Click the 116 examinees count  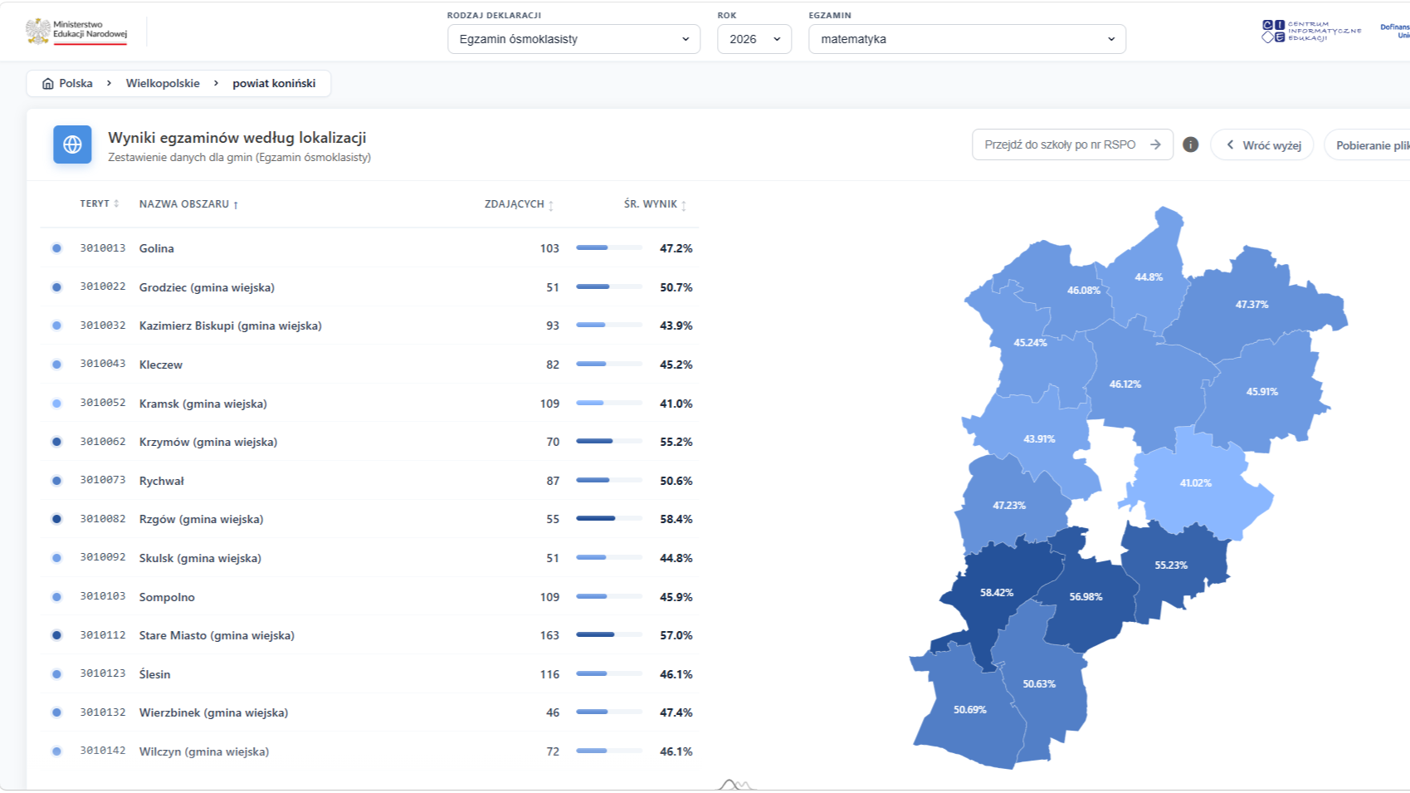tap(549, 674)
